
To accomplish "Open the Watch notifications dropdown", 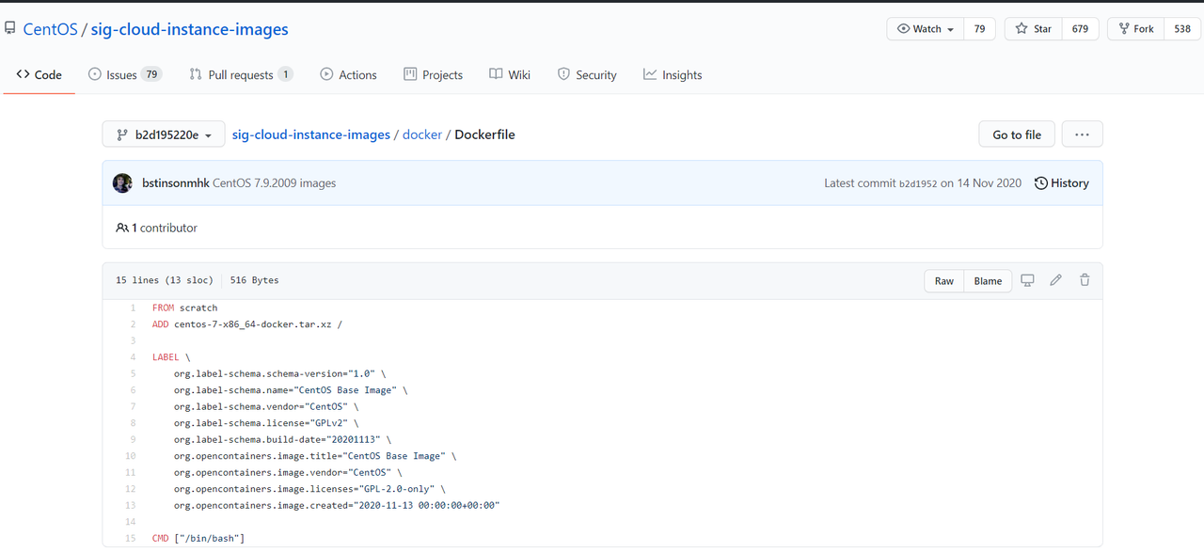I will click(926, 29).
